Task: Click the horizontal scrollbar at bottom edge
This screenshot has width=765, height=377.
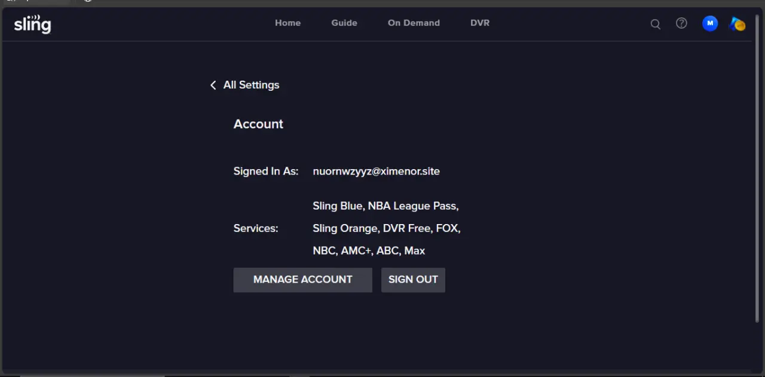Action: 93,376
